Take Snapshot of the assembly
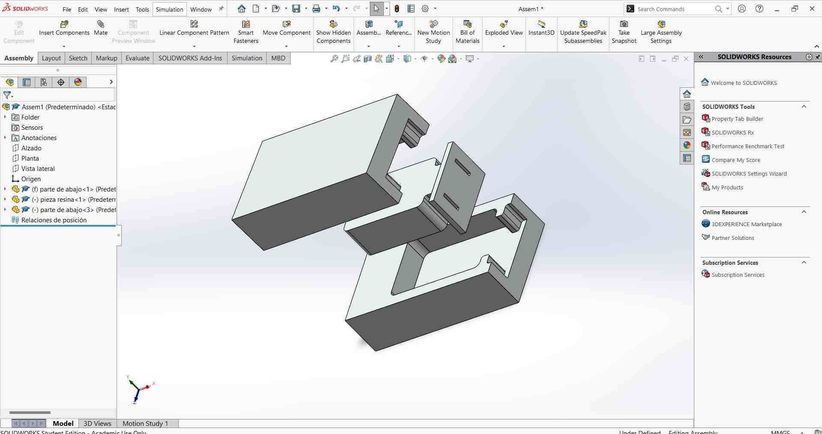This screenshot has height=434, width=822. pyautogui.click(x=624, y=32)
